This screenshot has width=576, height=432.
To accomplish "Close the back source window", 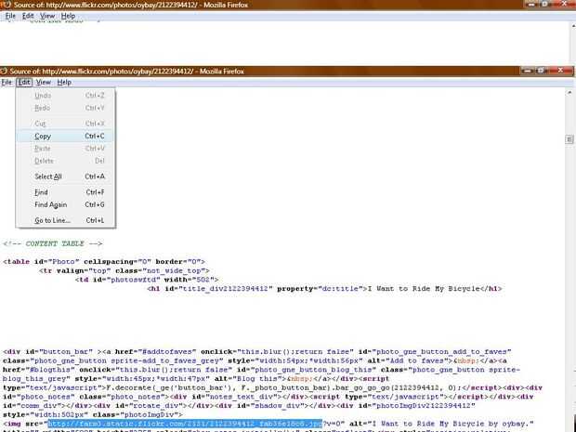I will [564, 4].
